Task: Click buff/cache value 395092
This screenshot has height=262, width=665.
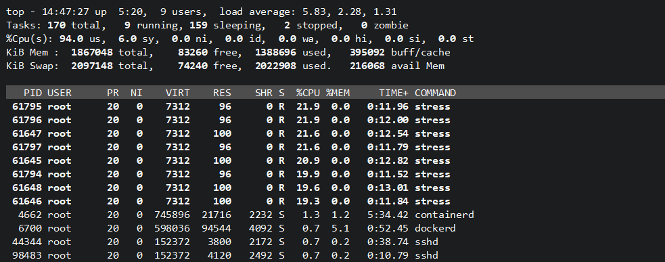Action: tap(368, 53)
